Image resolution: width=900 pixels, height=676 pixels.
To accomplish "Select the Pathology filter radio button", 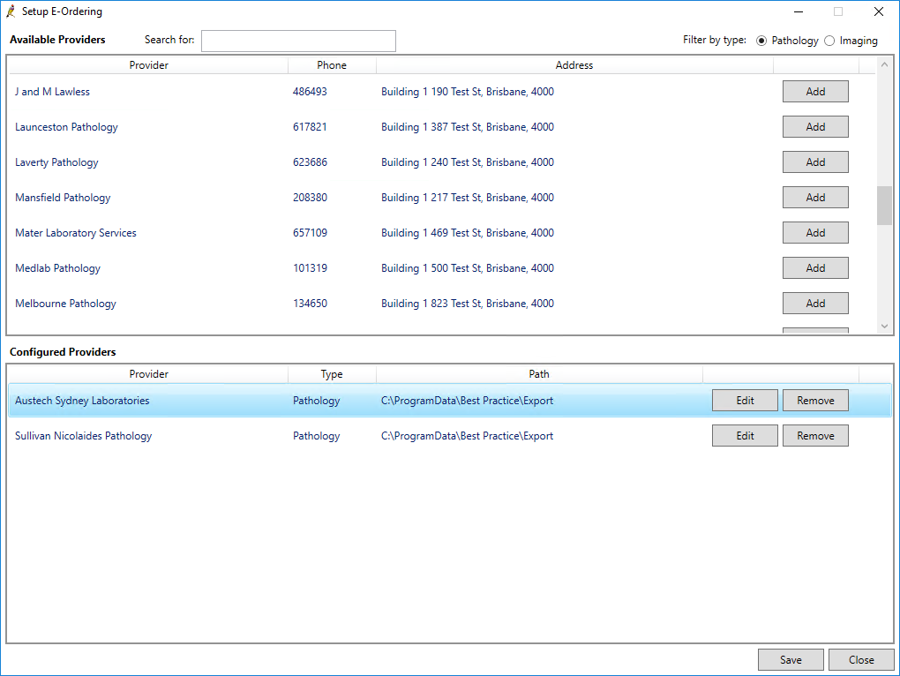I will pos(761,41).
